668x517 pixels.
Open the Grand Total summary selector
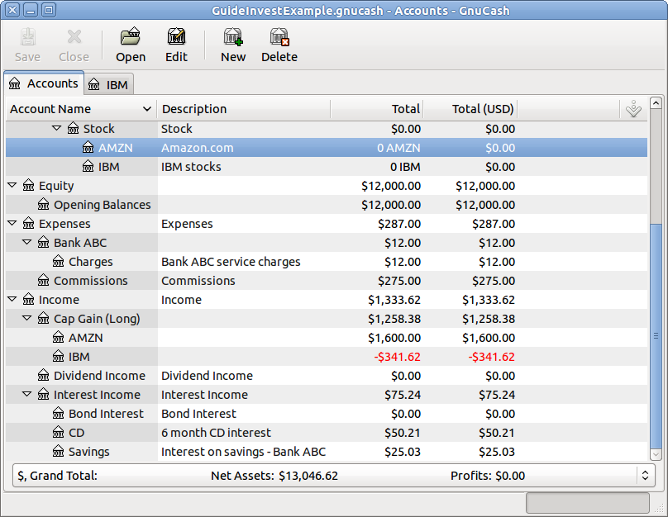(645, 476)
